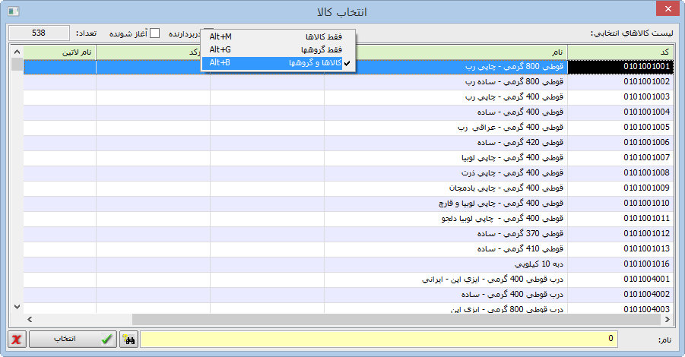Click horizontal scrollbar right arrow
The width and height of the screenshot is (685, 357).
[x=668, y=320]
